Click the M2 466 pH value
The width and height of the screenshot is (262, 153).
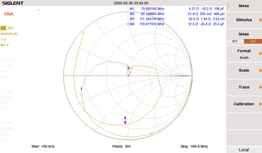point(219,14)
